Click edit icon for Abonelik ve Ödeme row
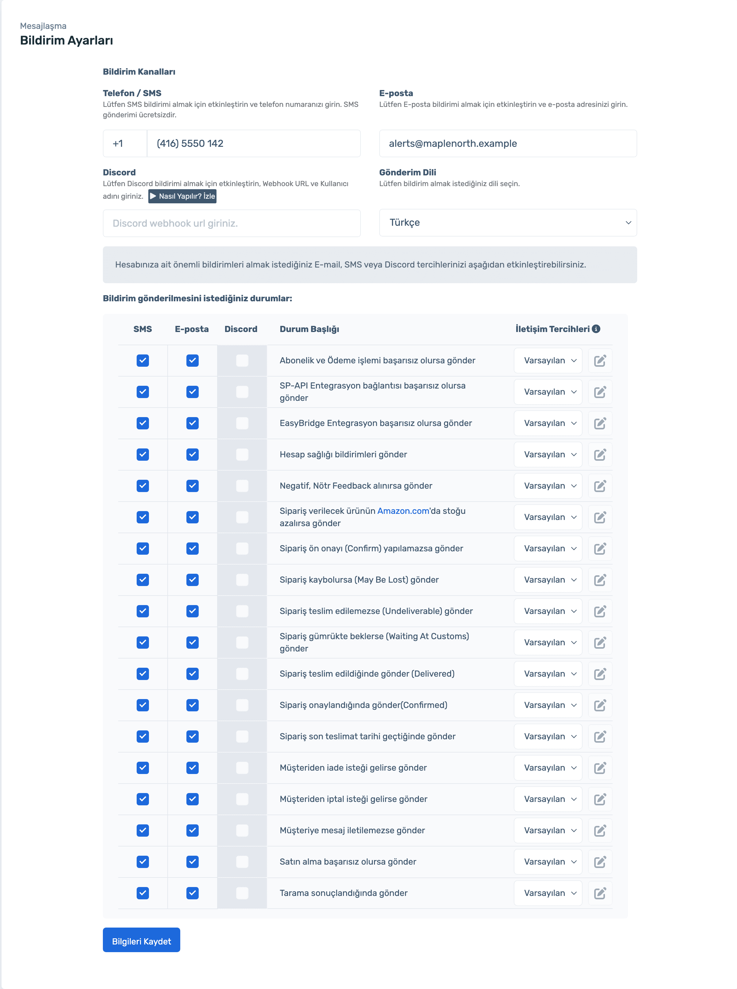This screenshot has height=989, width=737. click(x=600, y=361)
